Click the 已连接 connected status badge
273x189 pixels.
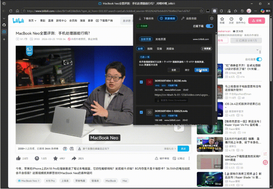pyautogui.click(x=142, y=26)
